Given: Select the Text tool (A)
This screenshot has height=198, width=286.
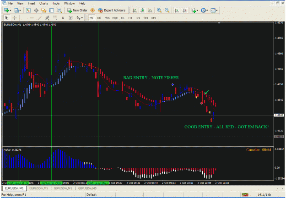Looking at the screenshot, I should tap(63, 18).
